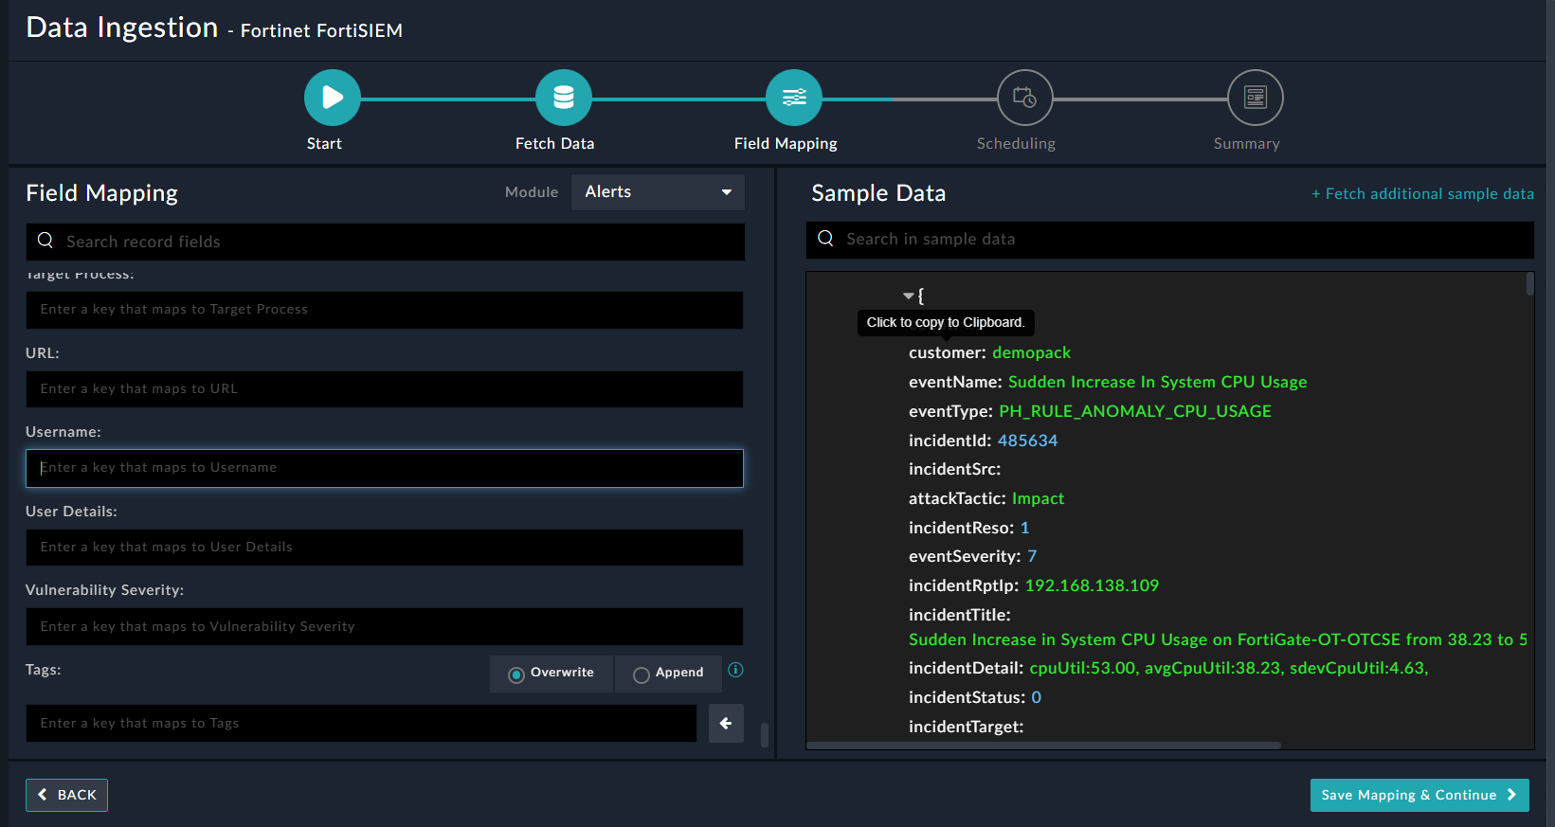Go back with the BACK button
The image size is (1555, 827).
coord(66,795)
